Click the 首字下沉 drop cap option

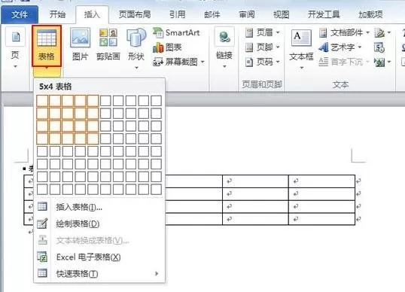tap(344, 62)
